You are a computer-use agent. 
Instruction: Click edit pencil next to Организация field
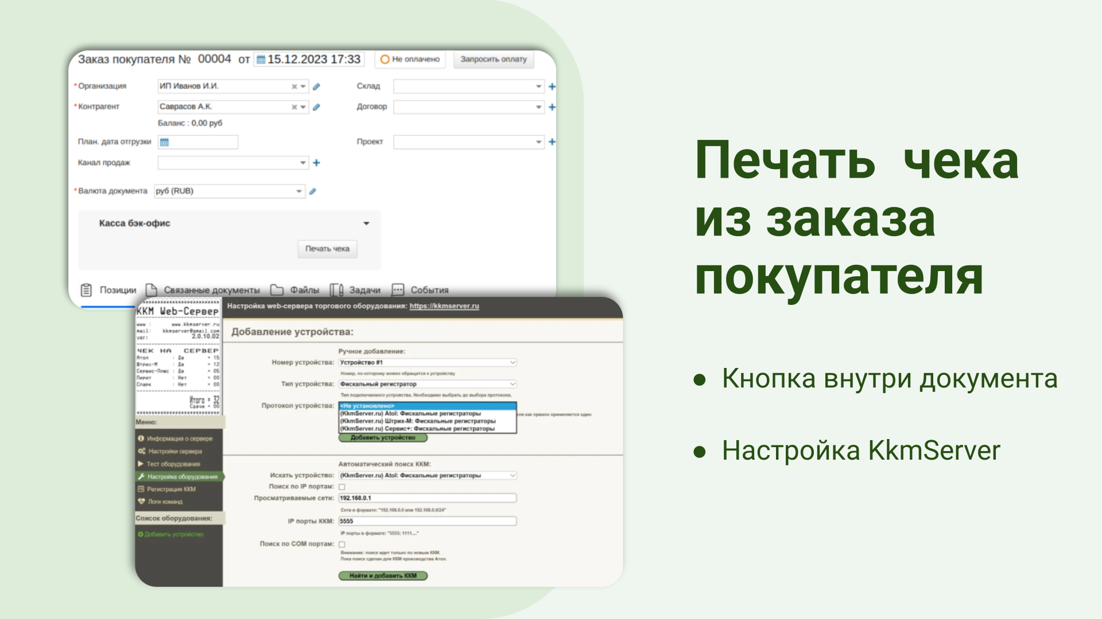[x=316, y=87]
